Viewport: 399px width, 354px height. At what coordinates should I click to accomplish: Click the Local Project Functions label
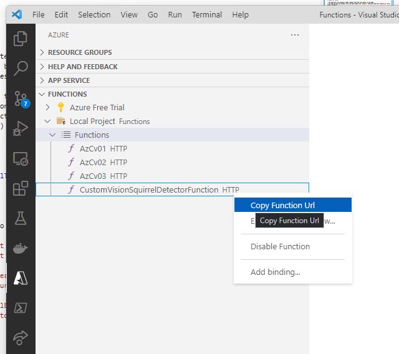110,122
